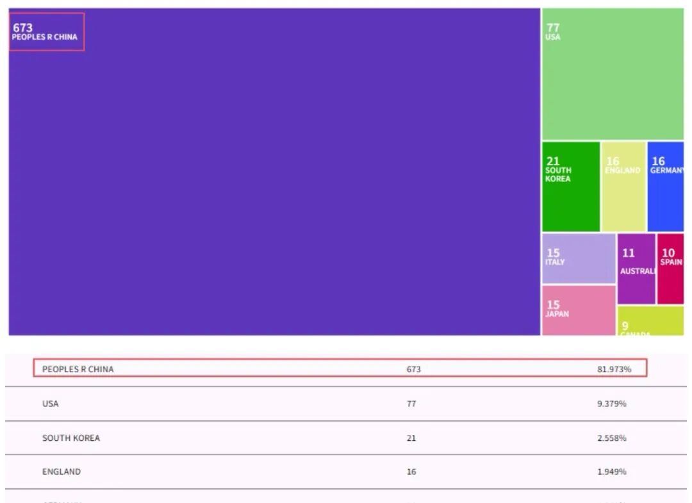Click USA country name in the table row
This screenshot has width=692, height=503.
(x=50, y=404)
